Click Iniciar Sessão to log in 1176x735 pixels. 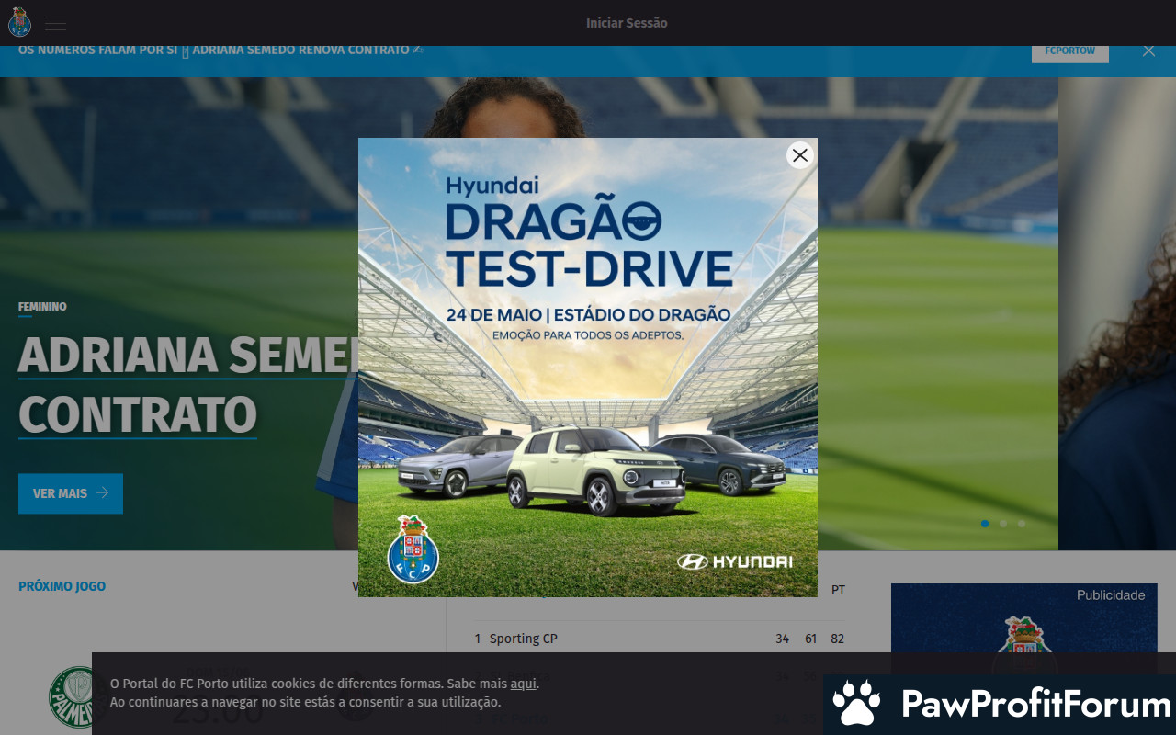point(627,23)
